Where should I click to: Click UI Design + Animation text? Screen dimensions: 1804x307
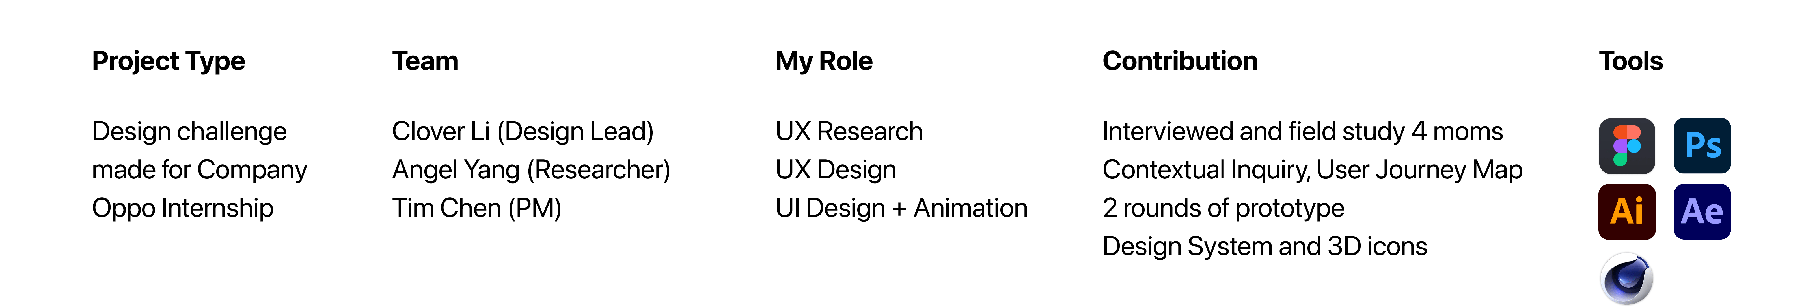click(x=902, y=209)
